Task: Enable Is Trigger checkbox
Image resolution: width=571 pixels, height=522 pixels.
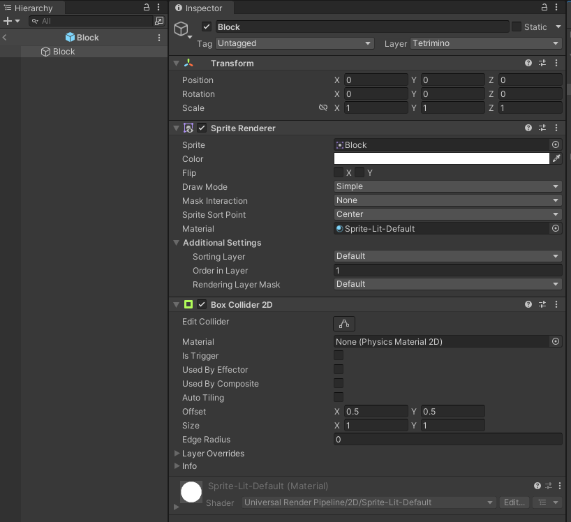Action: click(339, 355)
